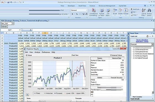The image size is (155, 102).
Task: Click the Refresh button
Action: [x=4, y=26]
